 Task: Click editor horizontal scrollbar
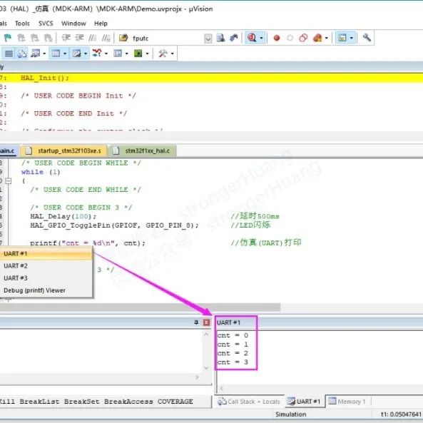pyautogui.click(x=140, y=307)
